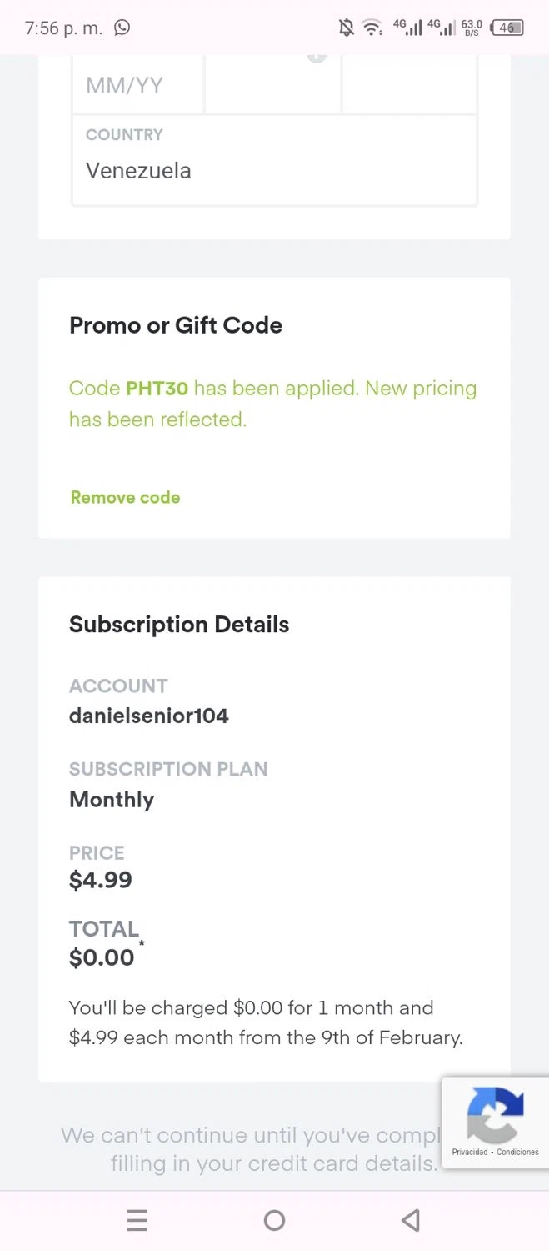Tap the applied promo code PHT30 text
The width and height of the screenshot is (549, 1251).
click(x=157, y=389)
